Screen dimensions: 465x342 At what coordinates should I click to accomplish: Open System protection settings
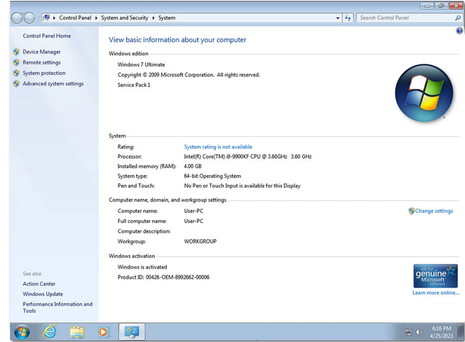(x=44, y=73)
